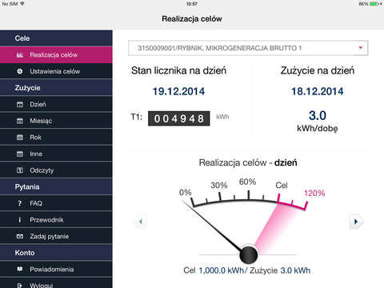Open Powiadomienia notifications

coord(56,269)
